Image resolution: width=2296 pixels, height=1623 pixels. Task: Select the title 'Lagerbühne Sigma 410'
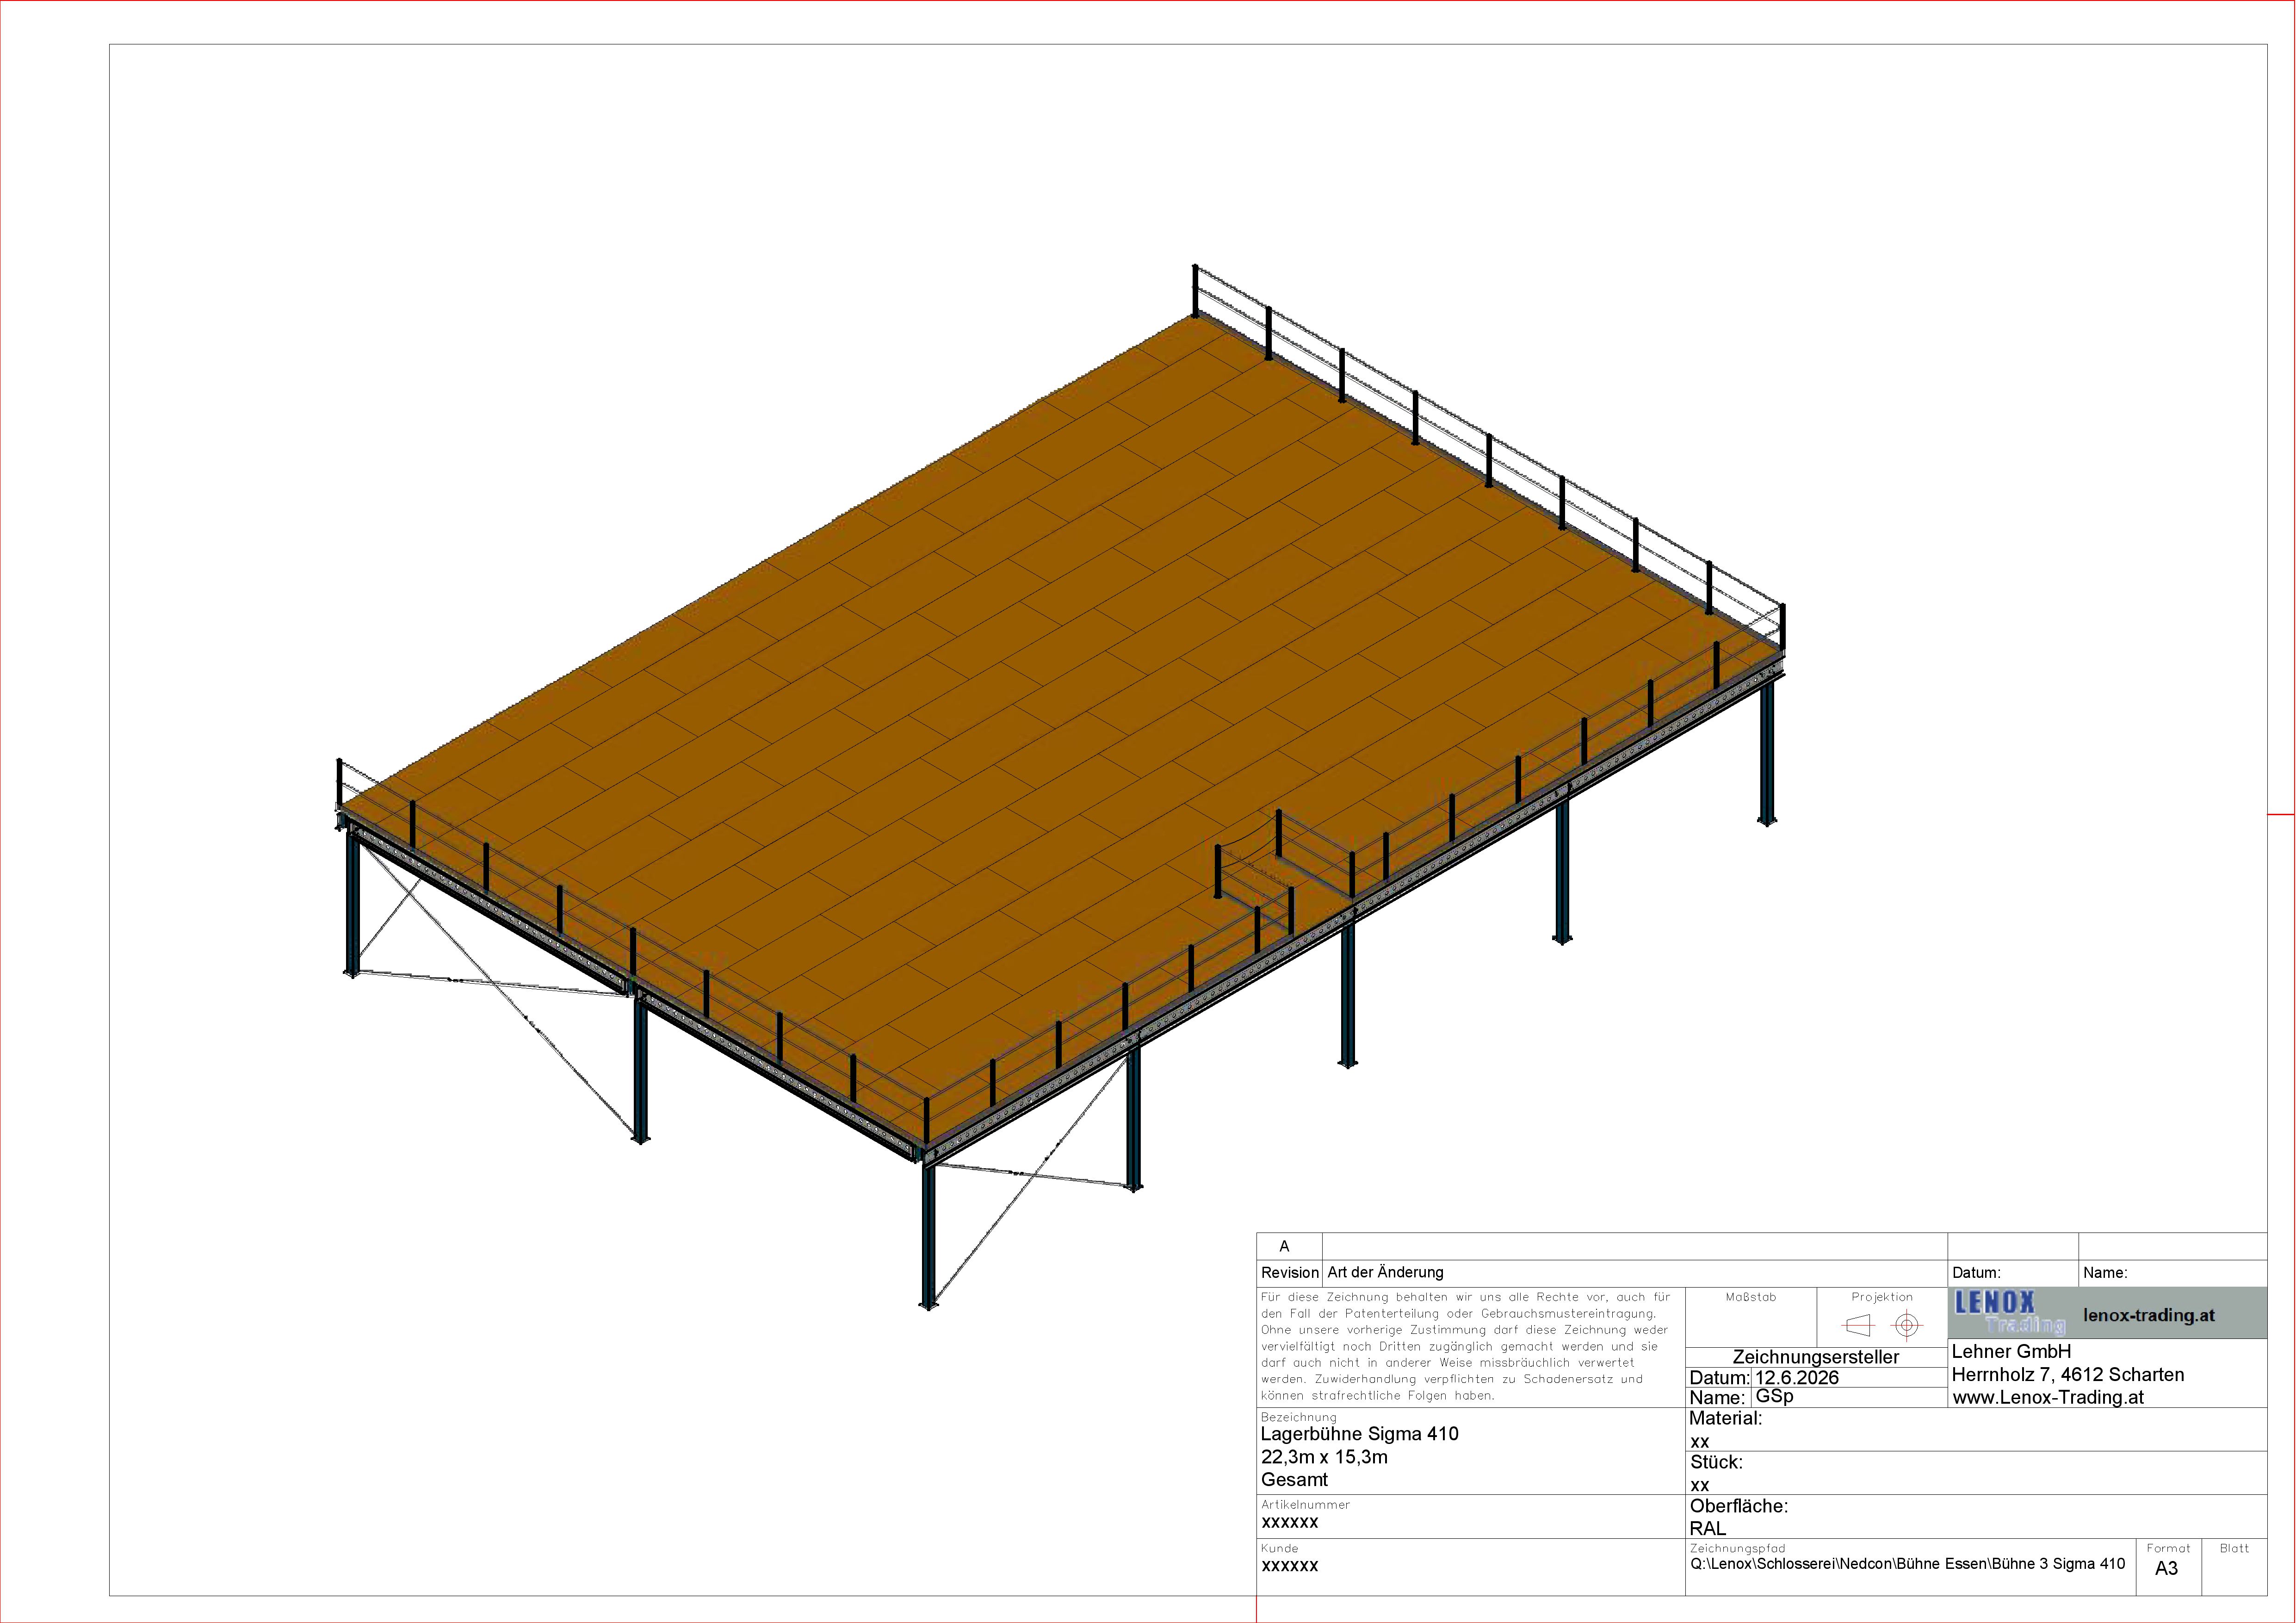pyautogui.click(x=1359, y=1434)
